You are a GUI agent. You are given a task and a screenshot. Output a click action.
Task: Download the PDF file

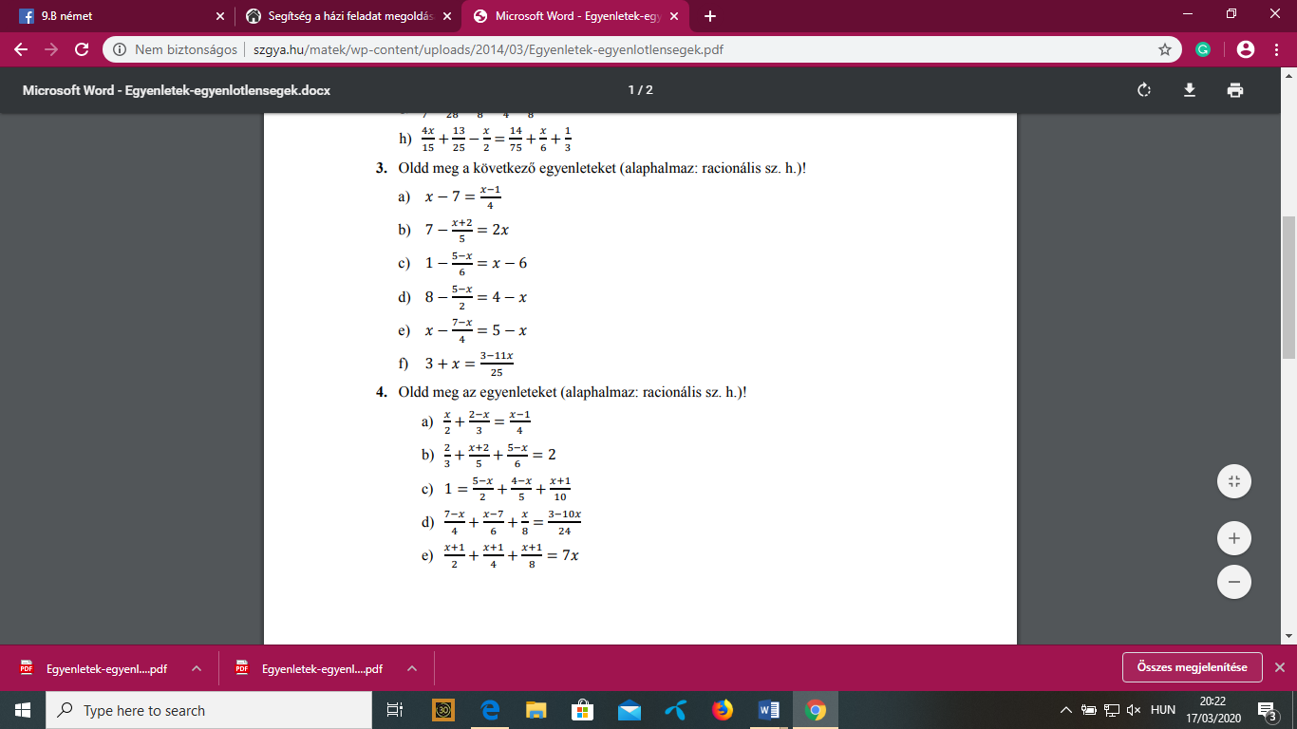pos(1189,90)
